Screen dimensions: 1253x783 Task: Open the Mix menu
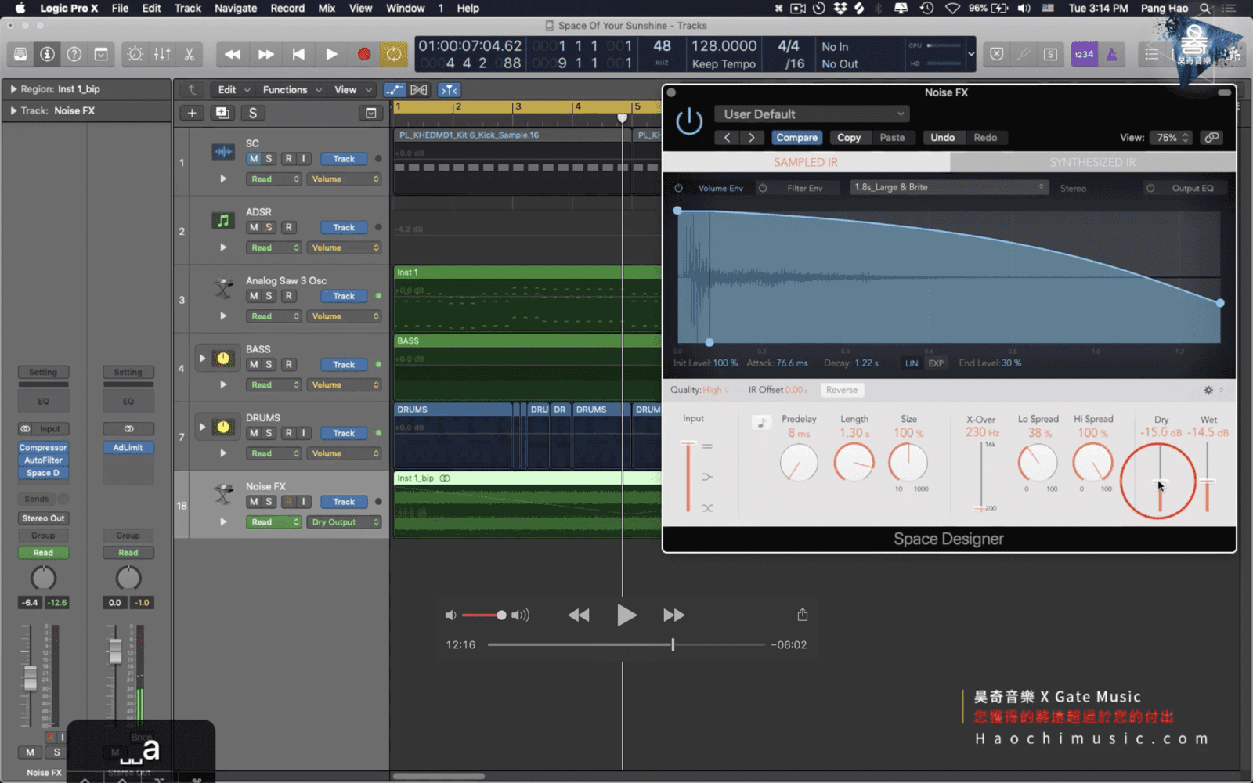coord(327,8)
